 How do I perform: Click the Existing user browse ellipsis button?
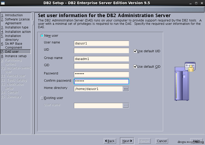coord(126,106)
